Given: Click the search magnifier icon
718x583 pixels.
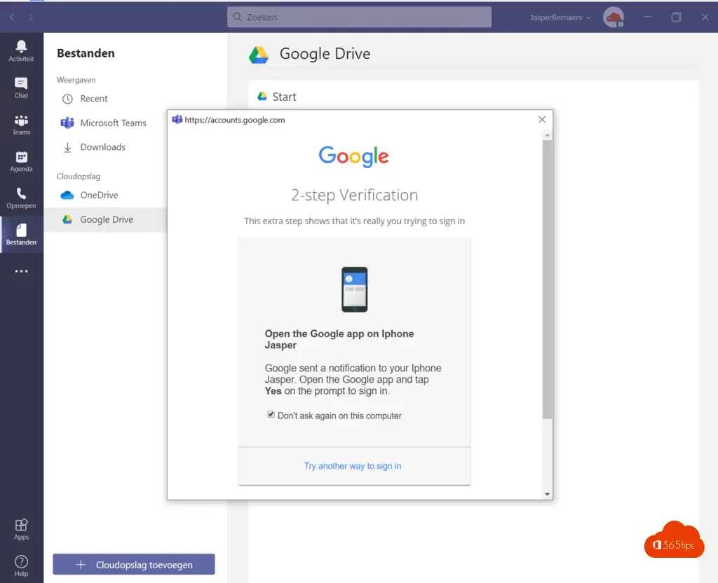Looking at the screenshot, I should tap(237, 17).
